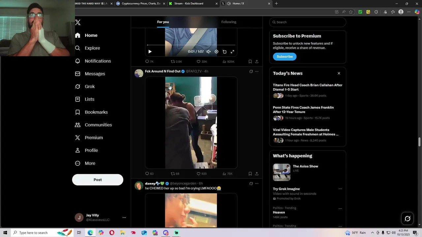The height and width of the screenshot is (237, 422).
Task: Open the FAFO_TV video thumbnail
Action: click(x=191, y=122)
